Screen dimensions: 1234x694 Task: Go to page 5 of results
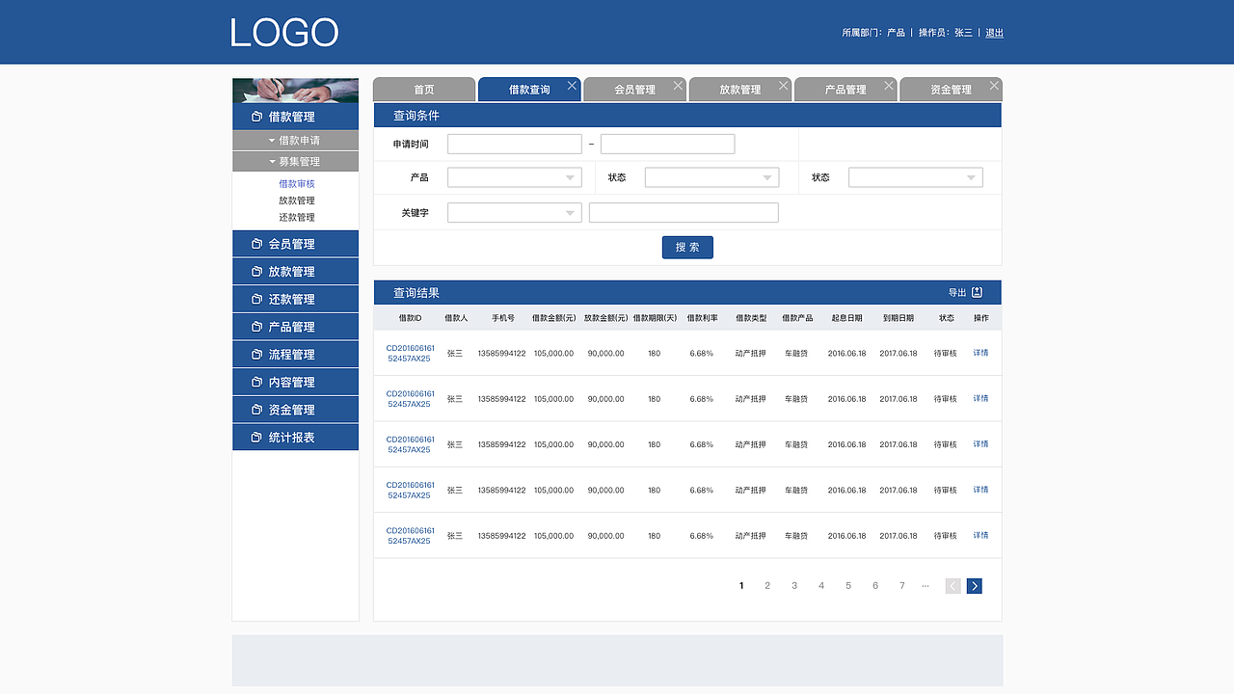[848, 586]
